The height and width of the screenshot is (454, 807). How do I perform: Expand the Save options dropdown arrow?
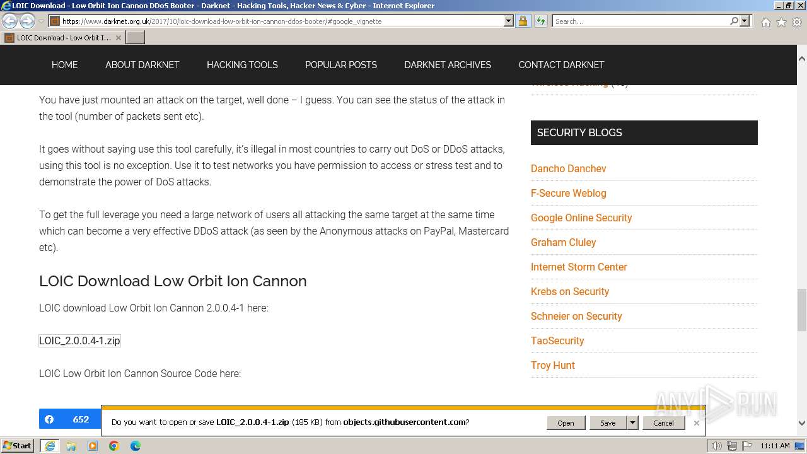coord(632,422)
